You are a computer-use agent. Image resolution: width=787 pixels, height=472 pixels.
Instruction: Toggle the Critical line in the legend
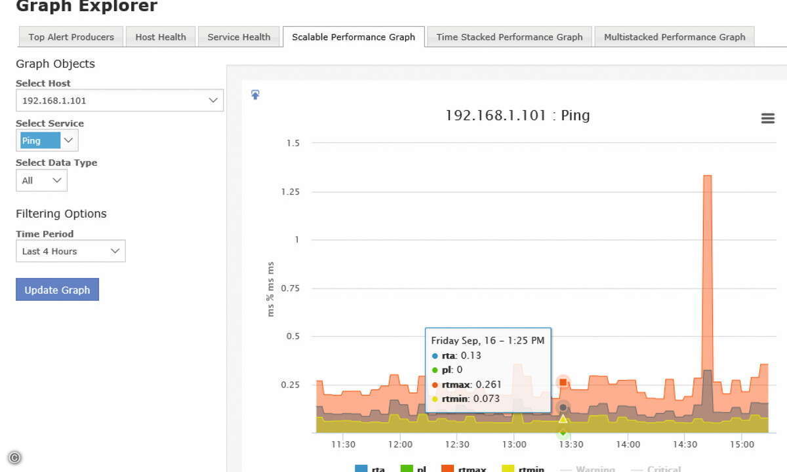tap(656, 469)
